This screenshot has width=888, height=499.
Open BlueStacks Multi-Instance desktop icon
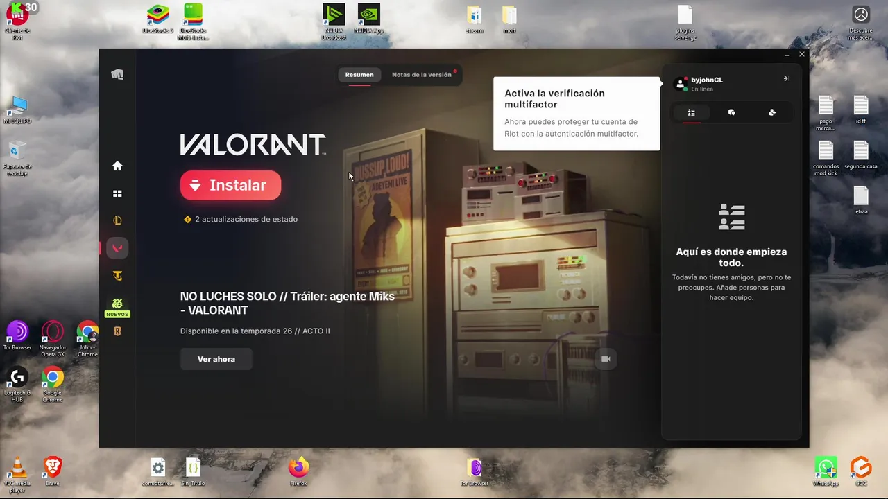click(x=193, y=22)
